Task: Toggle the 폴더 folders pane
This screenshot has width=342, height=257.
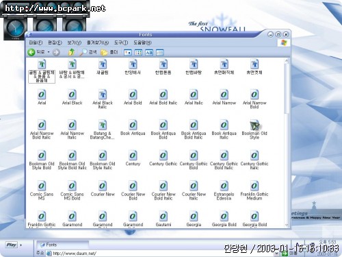Action: (109, 52)
